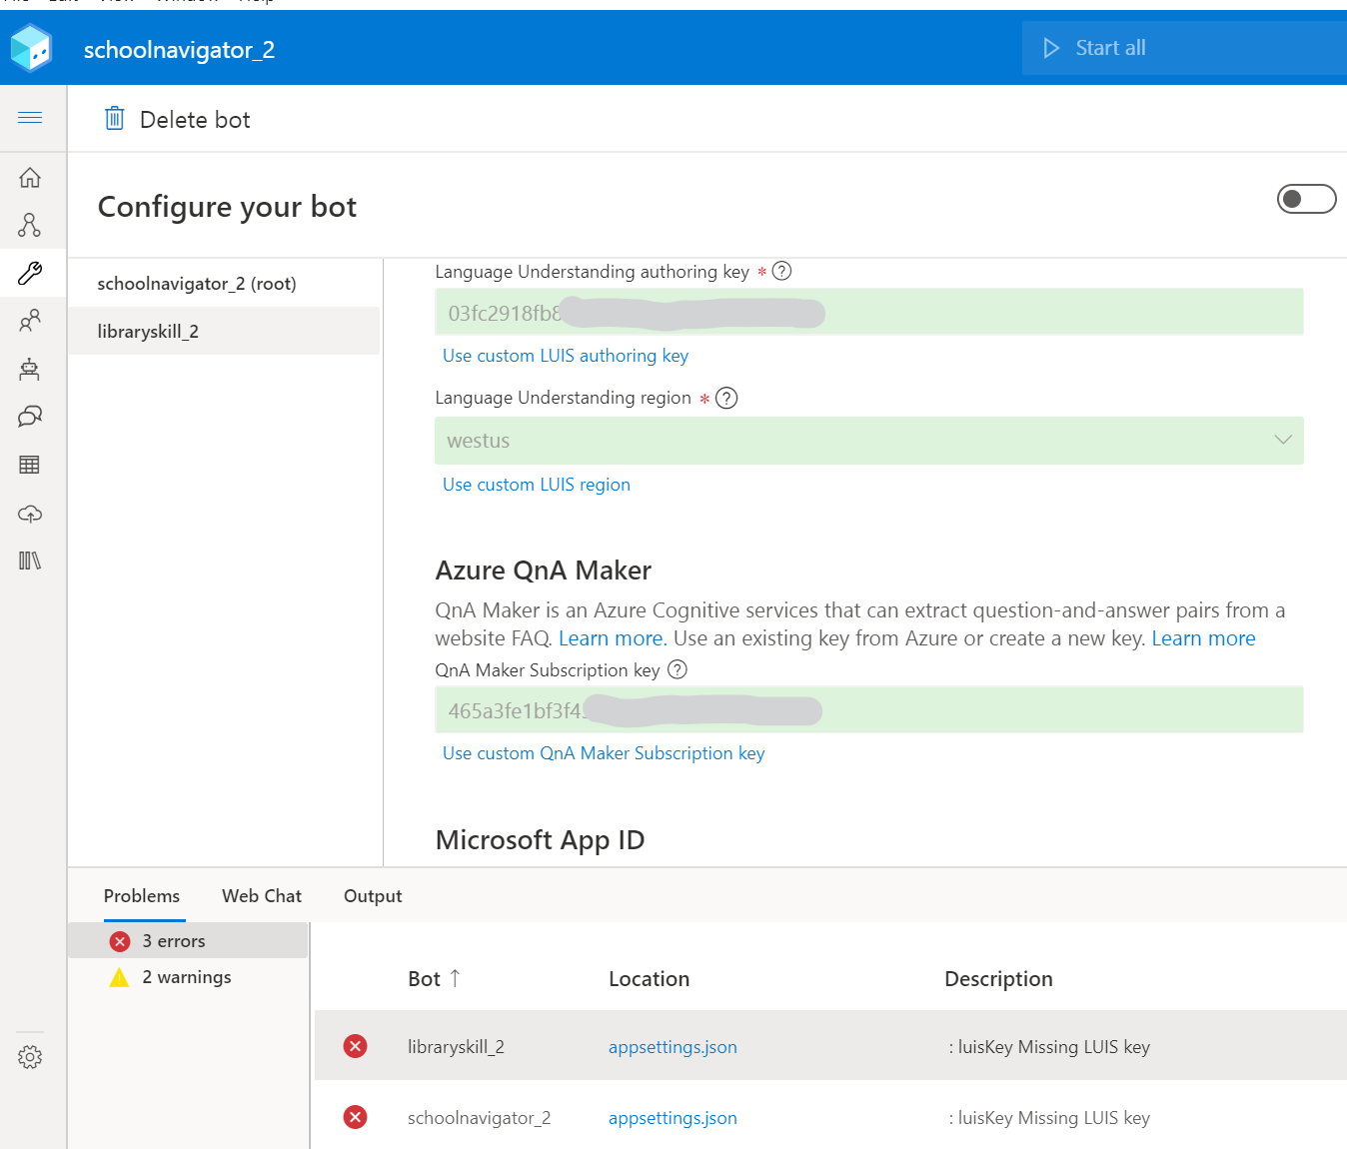This screenshot has height=1149, width=1347.
Task: Toggle the advanced settings switch
Action: pyautogui.click(x=1306, y=199)
